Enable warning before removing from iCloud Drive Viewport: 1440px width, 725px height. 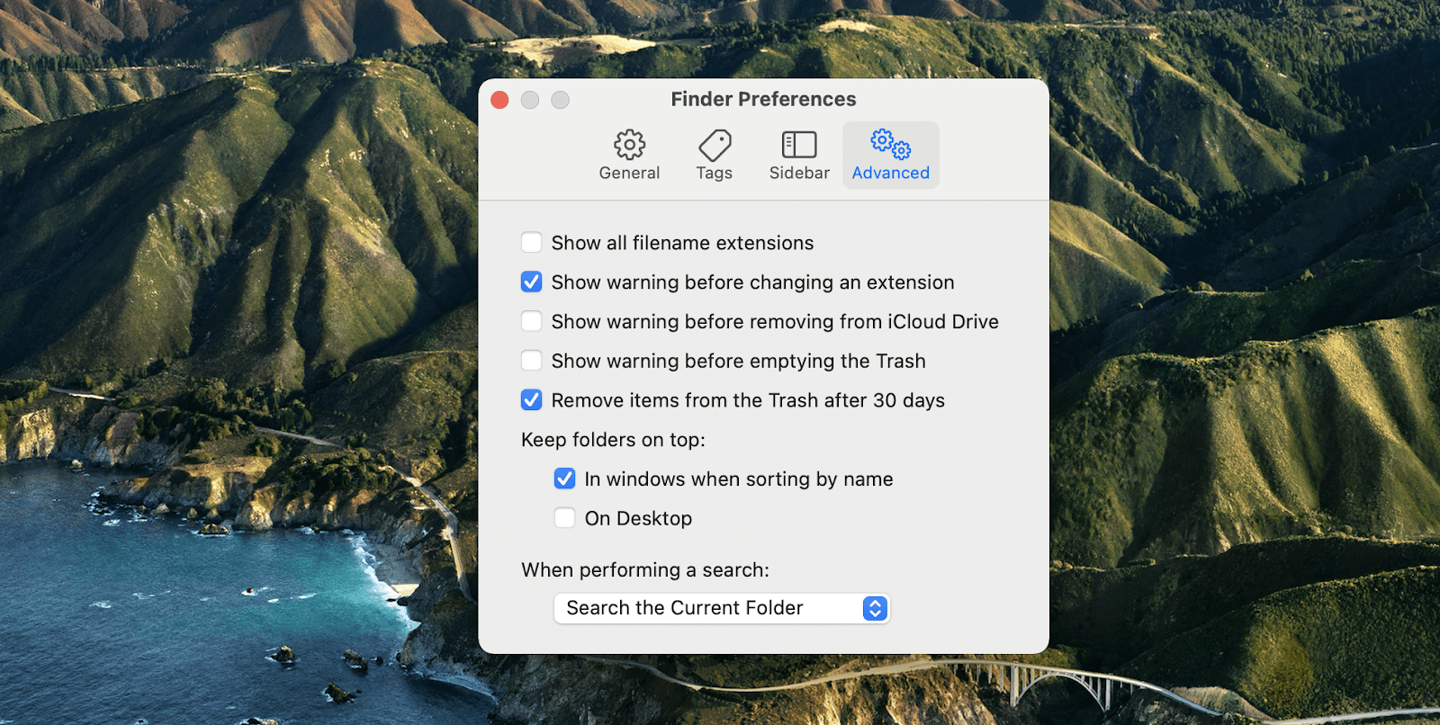click(x=532, y=321)
